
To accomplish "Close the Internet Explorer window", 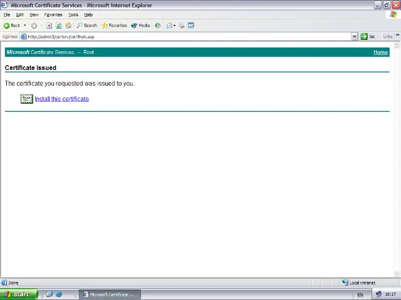I will click(396, 5).
